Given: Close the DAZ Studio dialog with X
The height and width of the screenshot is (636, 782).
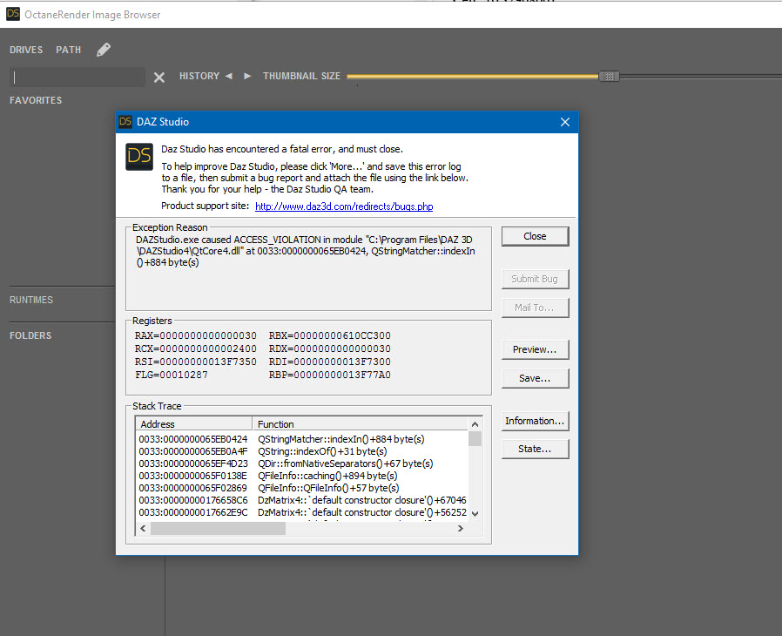Looking at the screenshot, I should 564,122.
